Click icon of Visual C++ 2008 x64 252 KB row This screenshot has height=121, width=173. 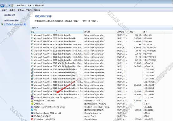pos(32,44)
